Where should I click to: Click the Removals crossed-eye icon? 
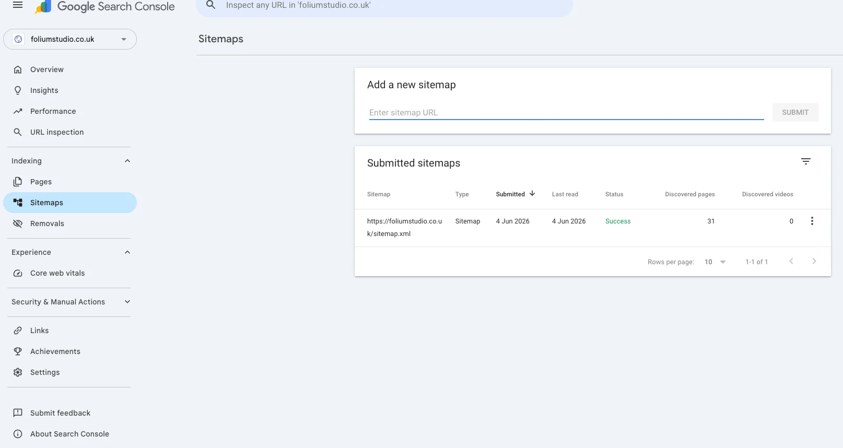pos(18,223)
